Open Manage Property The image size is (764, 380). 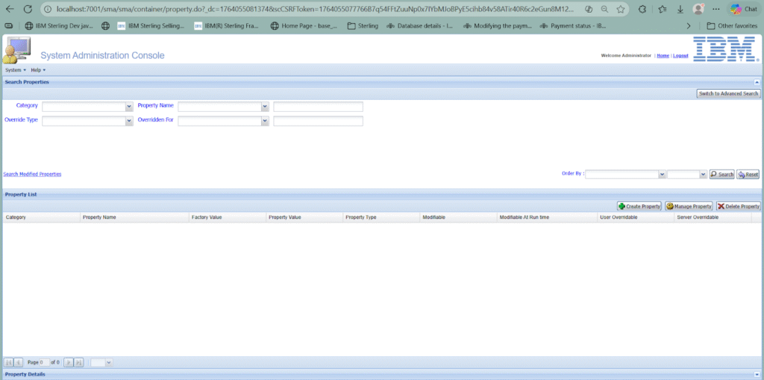(x=689, y=206)
